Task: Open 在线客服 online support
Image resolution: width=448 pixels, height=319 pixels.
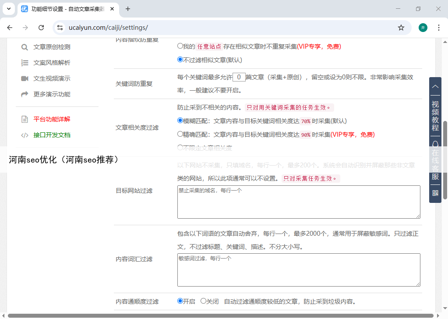Action: [435, 161]
